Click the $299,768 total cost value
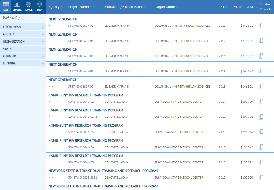The height and width of the screenshot is (190, 274). tap(247, 117)
